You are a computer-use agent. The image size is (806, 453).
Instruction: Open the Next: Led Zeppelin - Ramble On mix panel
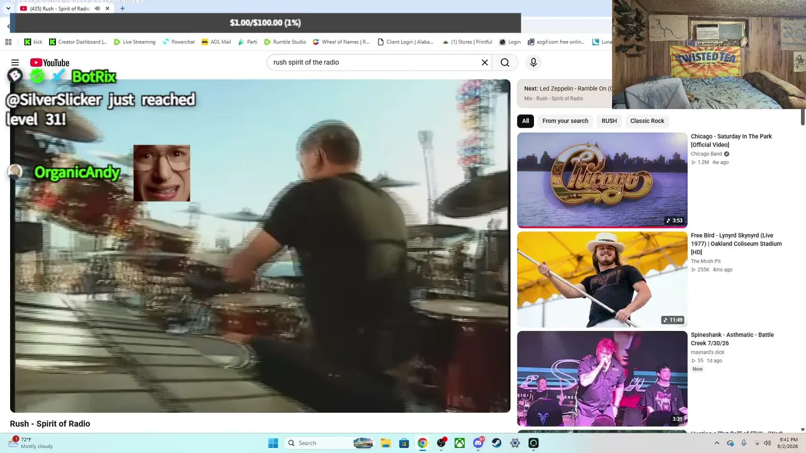tap(565, 93)
